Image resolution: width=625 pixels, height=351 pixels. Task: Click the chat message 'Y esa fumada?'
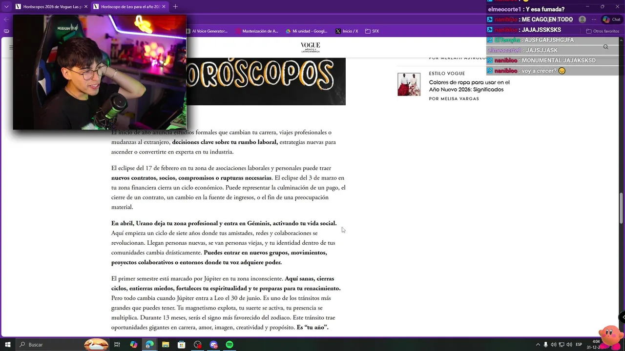pos(545,9)
